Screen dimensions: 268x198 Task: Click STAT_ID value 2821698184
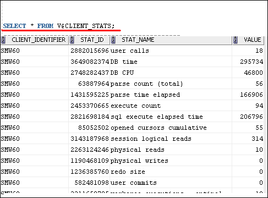[90, 117]
